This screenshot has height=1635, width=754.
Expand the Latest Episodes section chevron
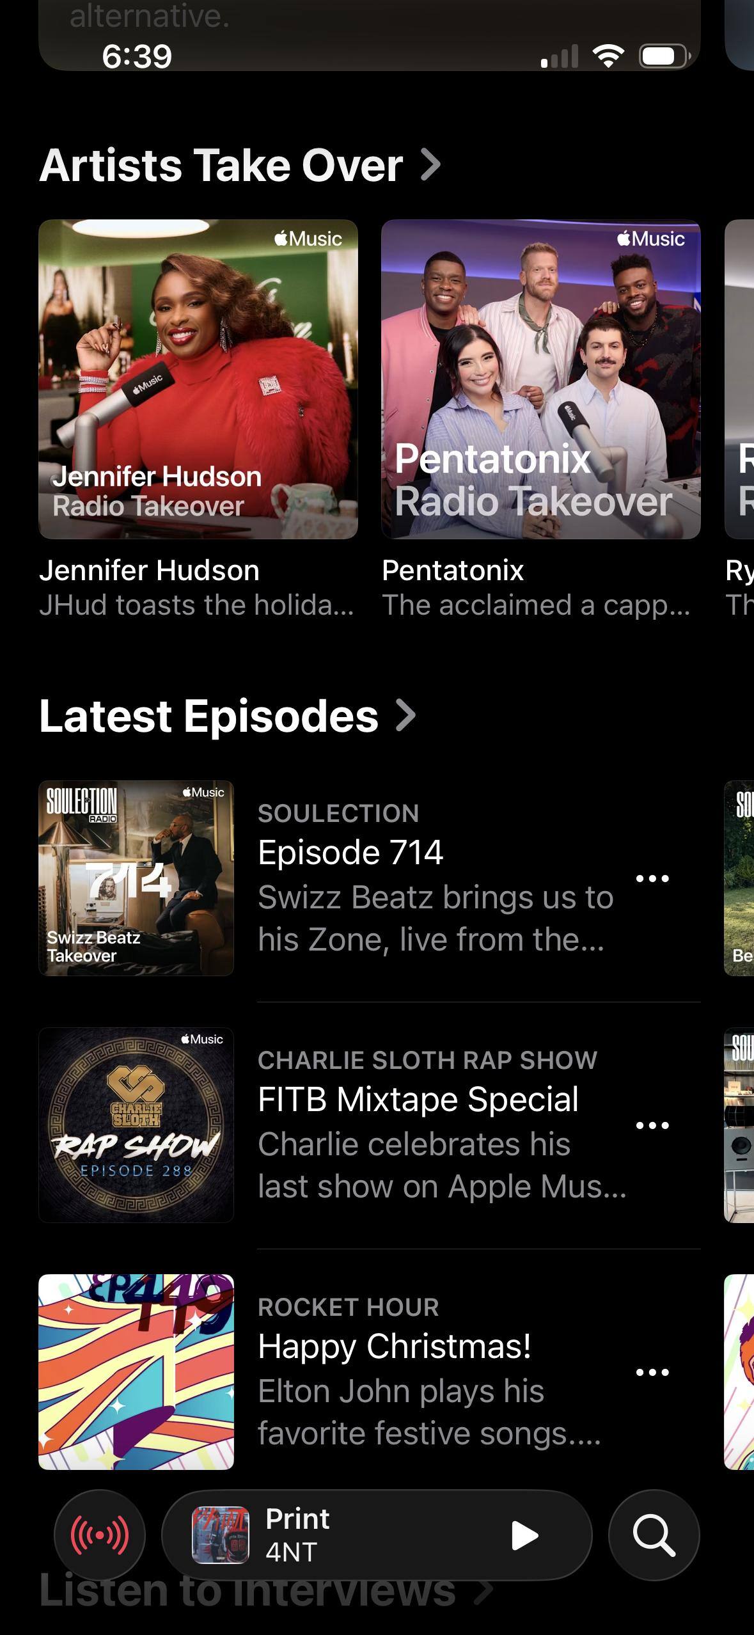(407, 715)
